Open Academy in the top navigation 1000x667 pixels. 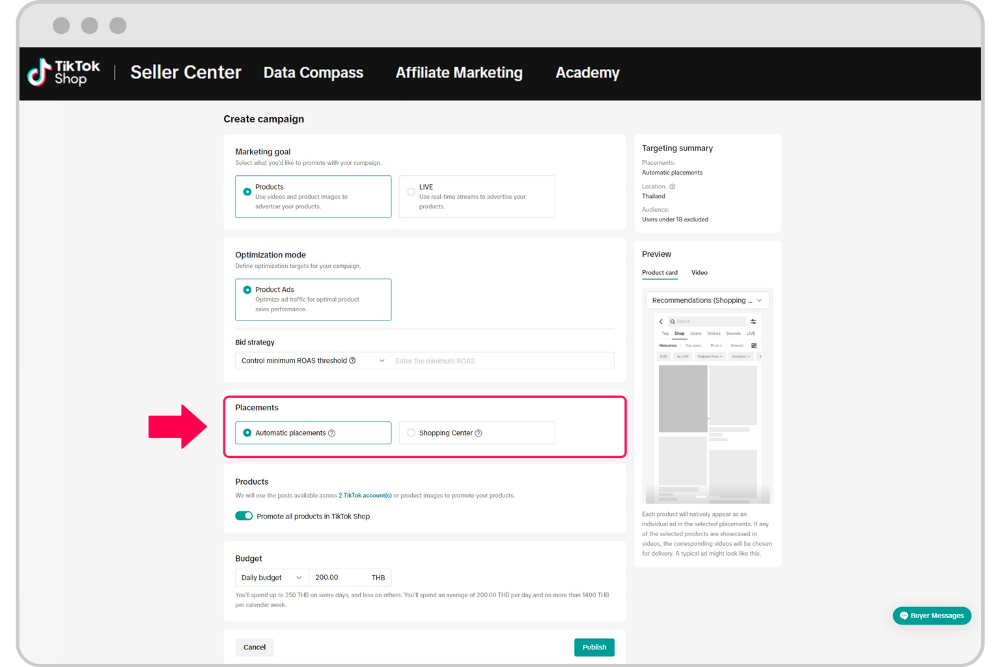click(587, 73)
